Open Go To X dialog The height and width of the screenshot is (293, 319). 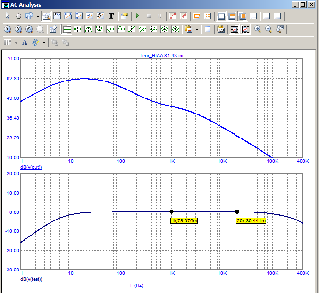[x=8, y=29]
